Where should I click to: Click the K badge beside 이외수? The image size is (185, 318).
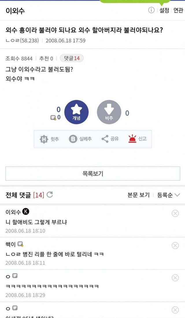coord(26,212)
